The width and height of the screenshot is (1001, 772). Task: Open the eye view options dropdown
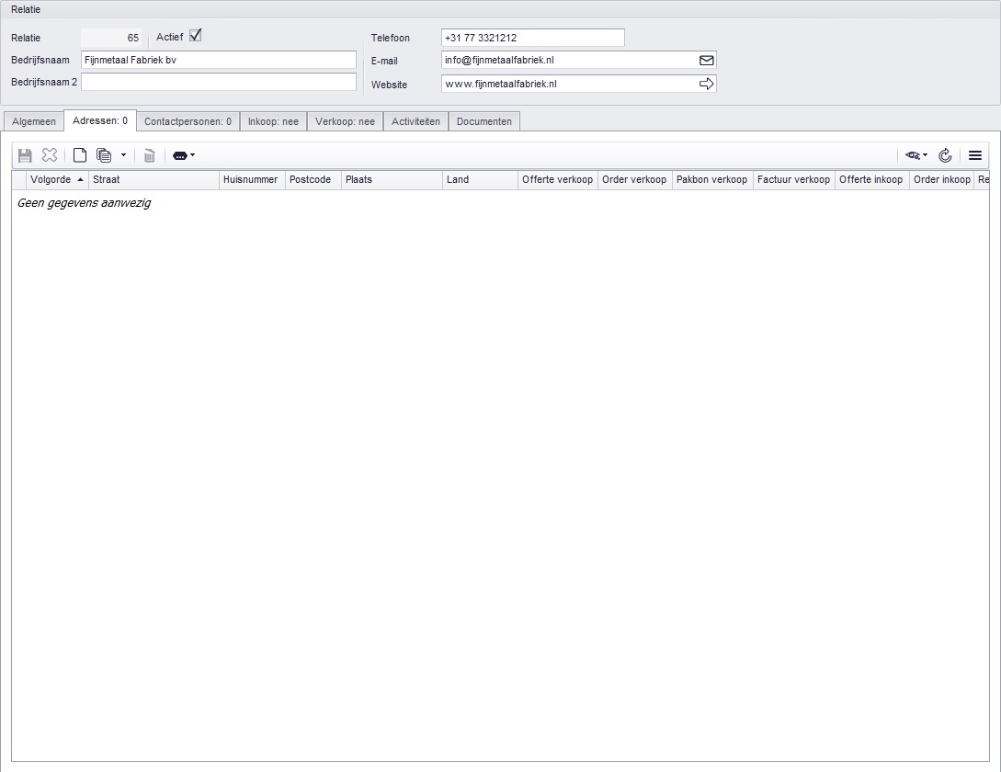tap(916, 156)
